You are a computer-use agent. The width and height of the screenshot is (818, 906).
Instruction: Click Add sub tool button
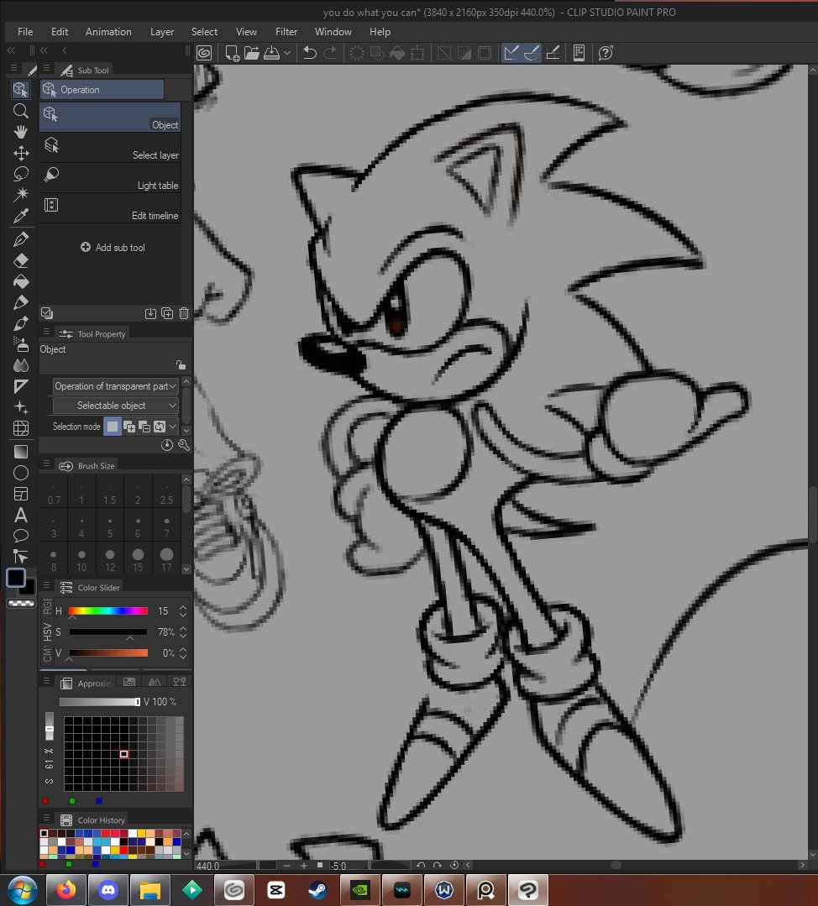[113, 248]
